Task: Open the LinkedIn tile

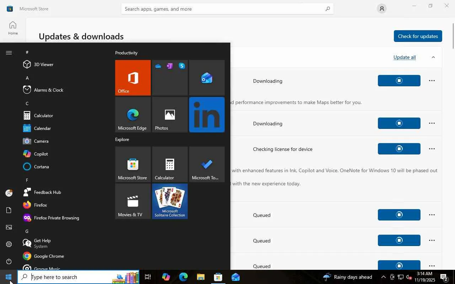Action: [x=207, y=115]
